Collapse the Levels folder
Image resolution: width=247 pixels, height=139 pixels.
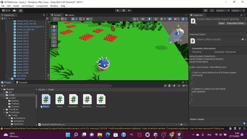pos(4,98)
